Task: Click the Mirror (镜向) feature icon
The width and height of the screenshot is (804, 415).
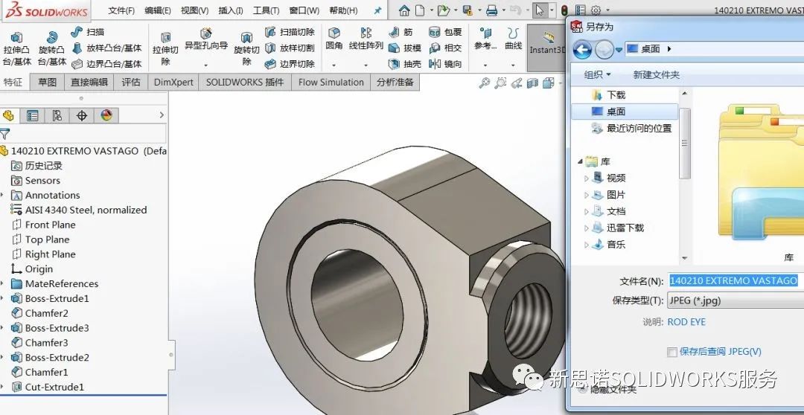Action: [445, 64]
